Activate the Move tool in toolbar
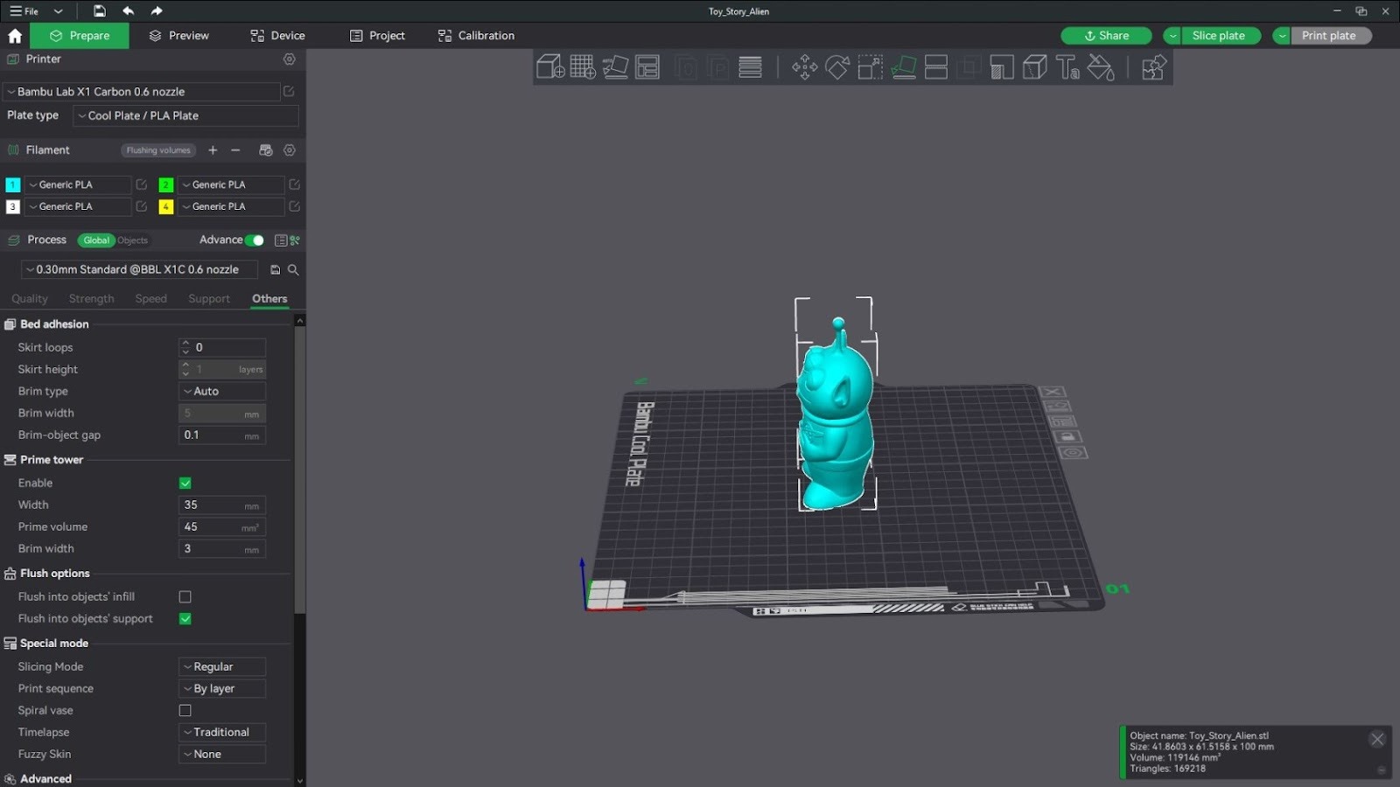 [804, 67]
